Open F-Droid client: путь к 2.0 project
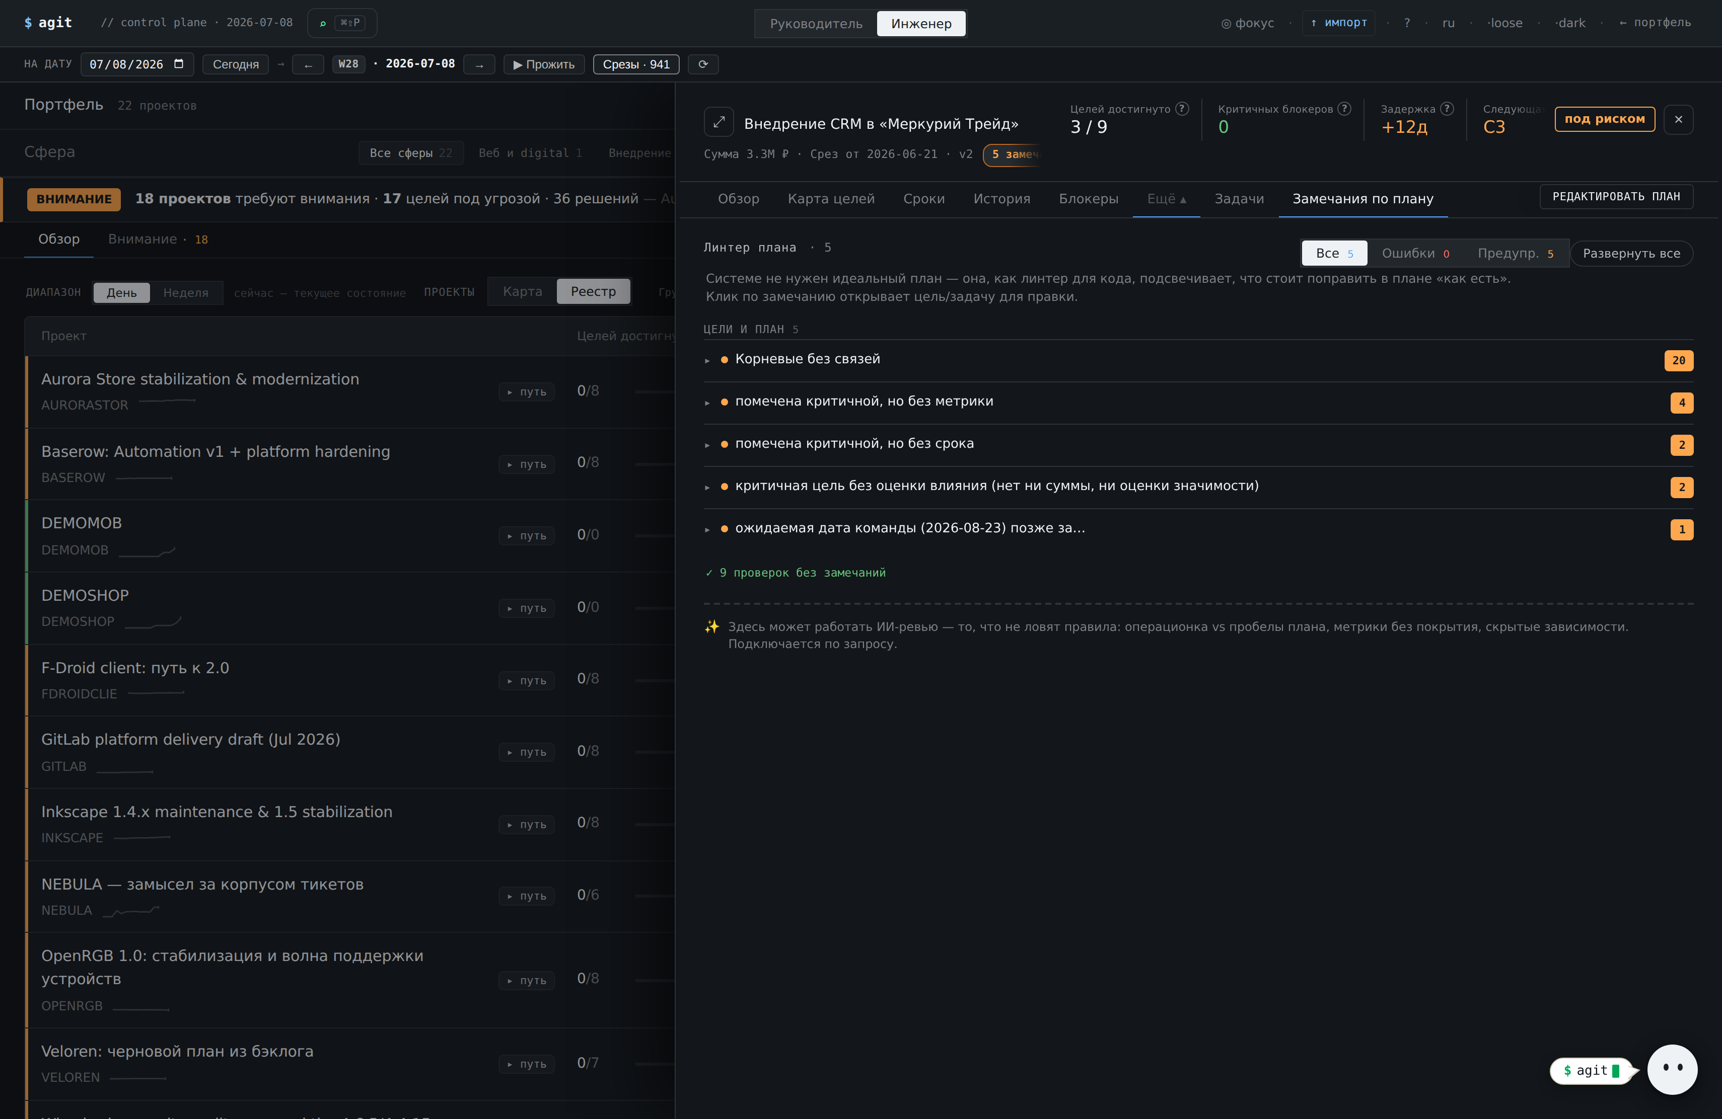The image size is (1722, 1119). [x=350, y=680]
